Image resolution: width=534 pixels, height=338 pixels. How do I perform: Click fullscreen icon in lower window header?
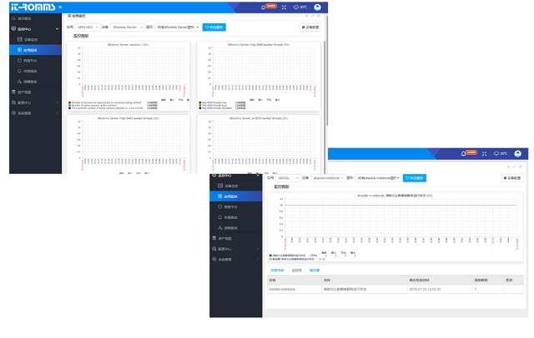(x=484, y=154)
